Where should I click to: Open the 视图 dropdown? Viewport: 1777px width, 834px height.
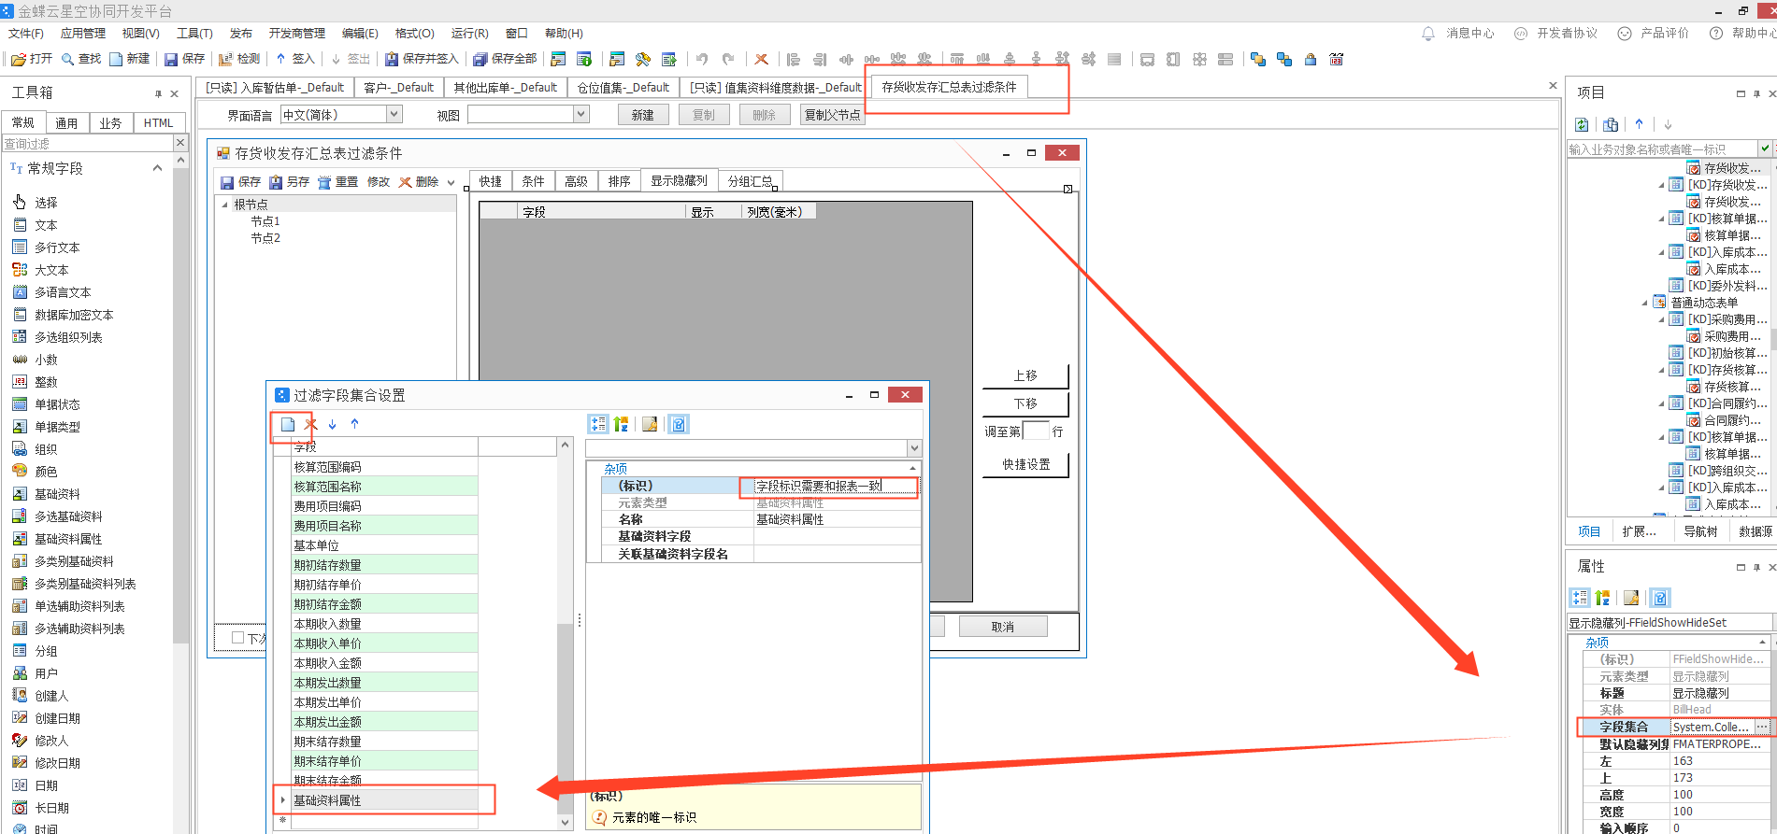pos(580,114)
